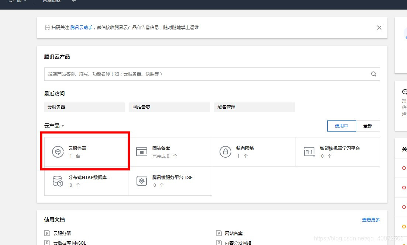The width and height of the screenshot is (407, 245).
Task: Click the 腾讯微服务平台 TSF icon
Action: 142,181
